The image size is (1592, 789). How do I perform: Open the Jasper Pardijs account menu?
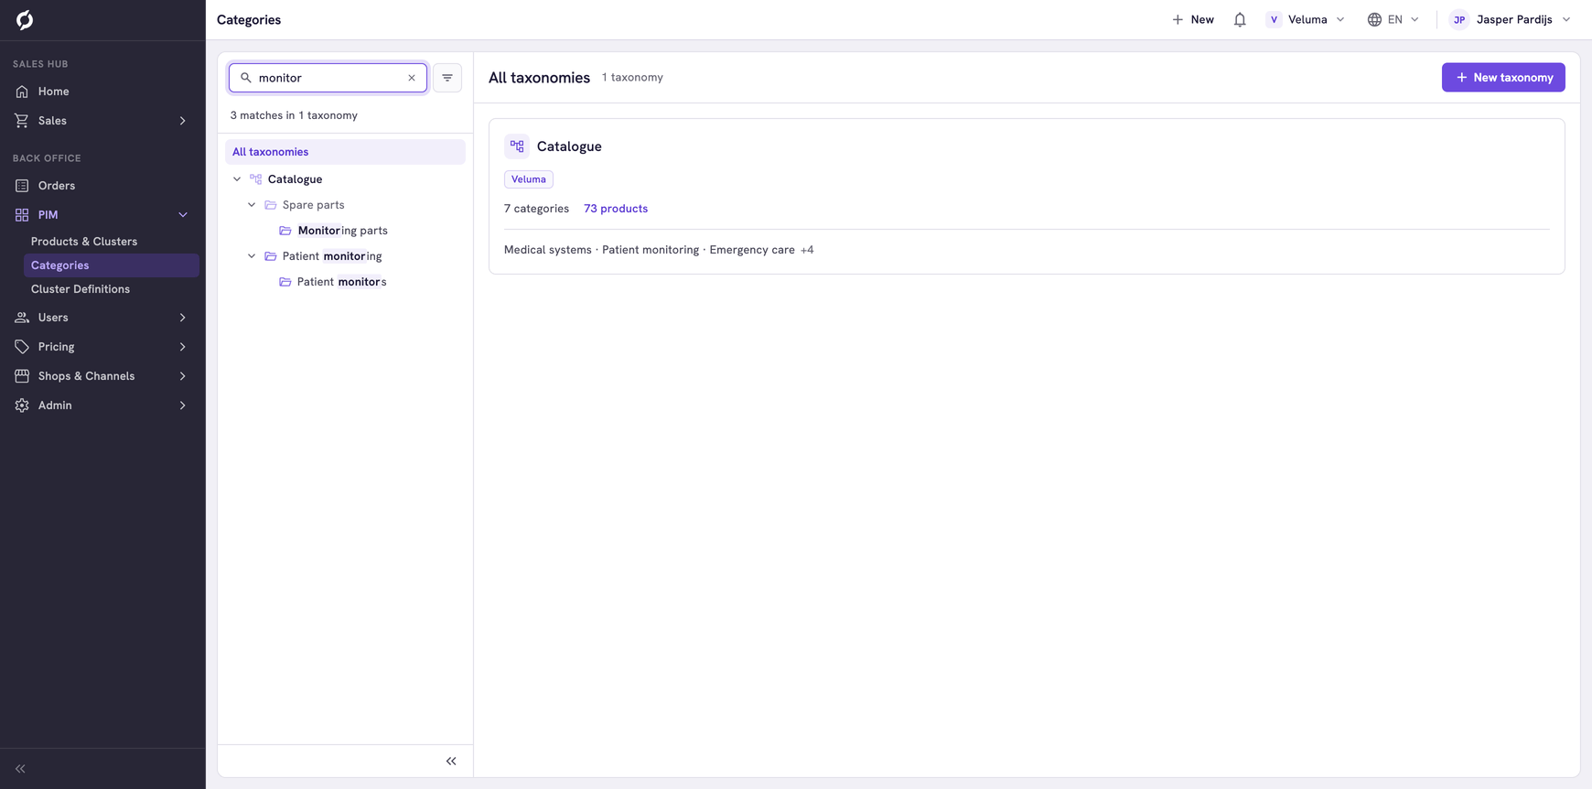1511,19
